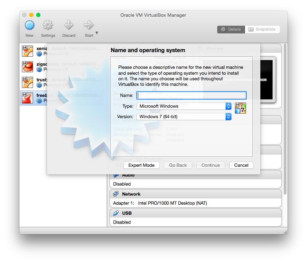307x262 pixels.
Task: Click the Continue button
Action: click(211, 165)
